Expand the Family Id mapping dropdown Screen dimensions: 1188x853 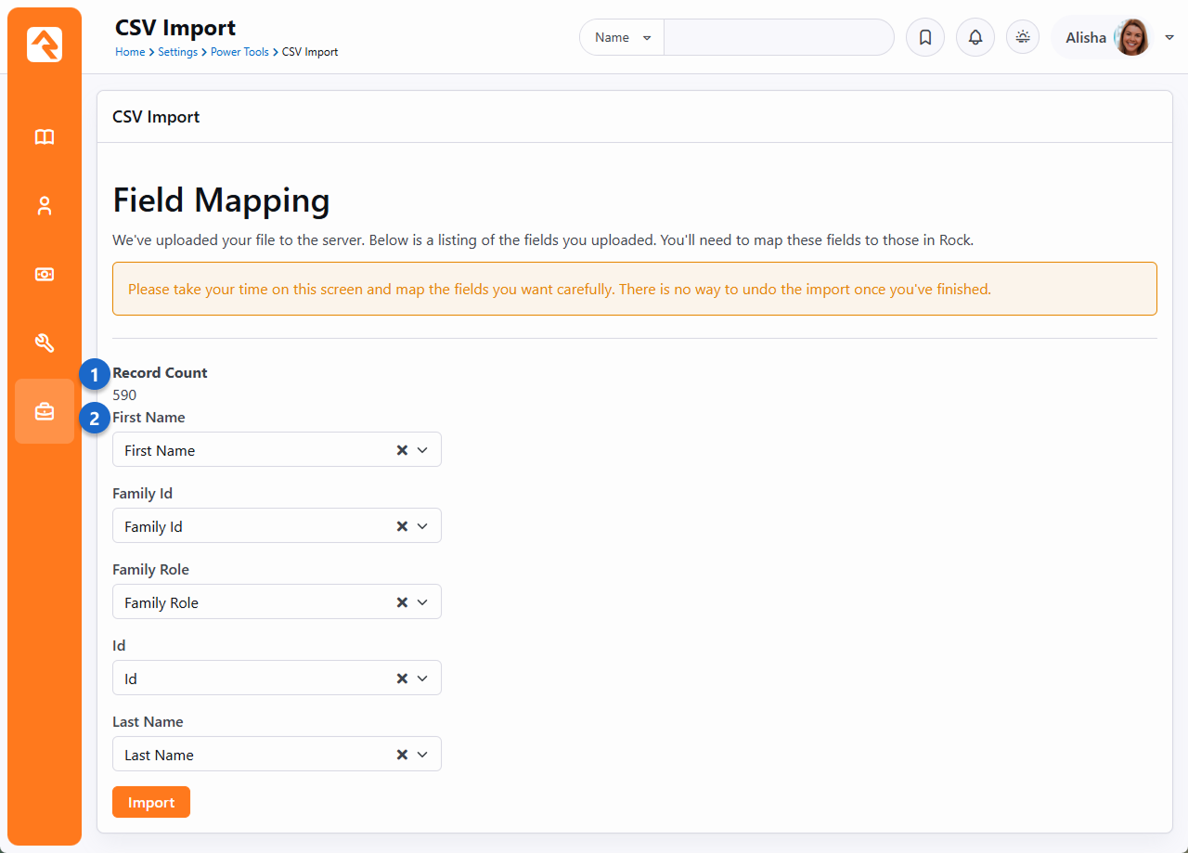tap(422, 526)
